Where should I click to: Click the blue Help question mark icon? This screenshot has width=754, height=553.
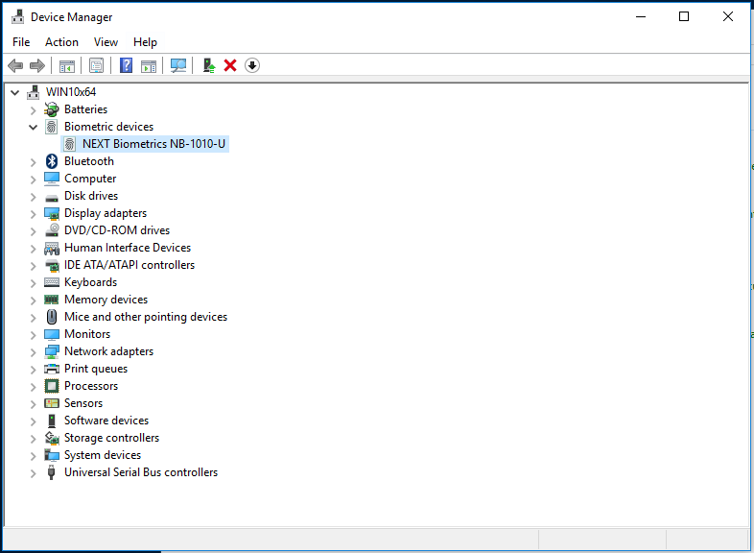coord(126,65)
